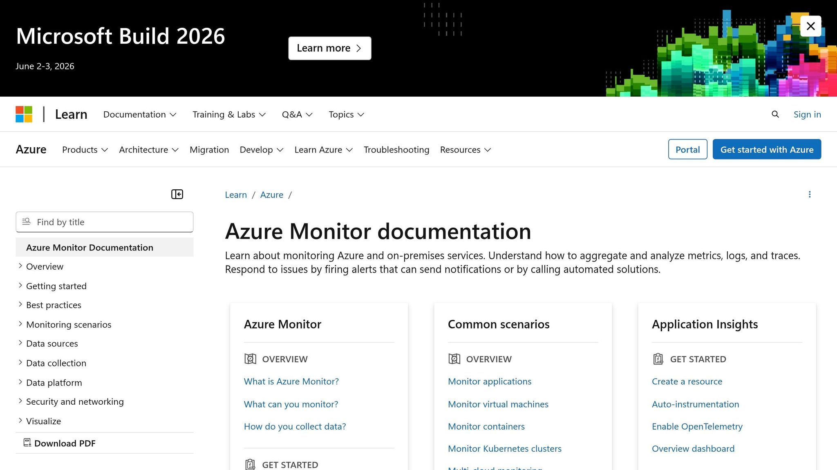Open the What is Azure Monitor link
The width and height of the screenshot is (837, 470).
click(291, 381)
